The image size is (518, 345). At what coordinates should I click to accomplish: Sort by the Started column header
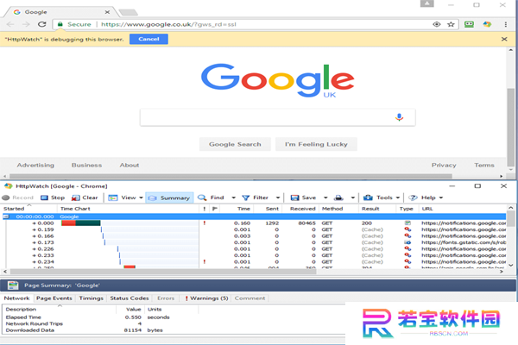pyautogui.click(x=14, y=209)
